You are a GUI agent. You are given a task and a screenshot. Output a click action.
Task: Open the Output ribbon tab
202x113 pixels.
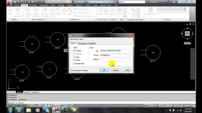70,5
